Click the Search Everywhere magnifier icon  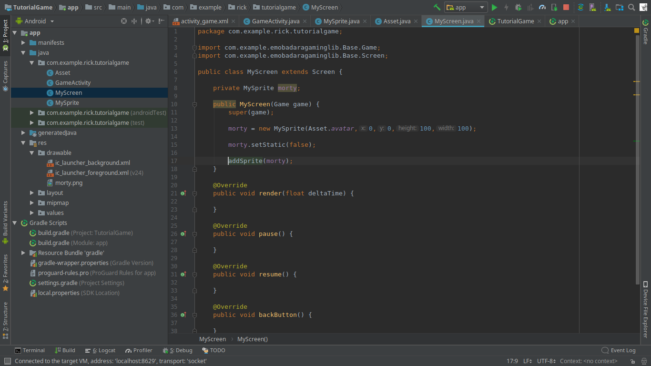pos(631,7)
